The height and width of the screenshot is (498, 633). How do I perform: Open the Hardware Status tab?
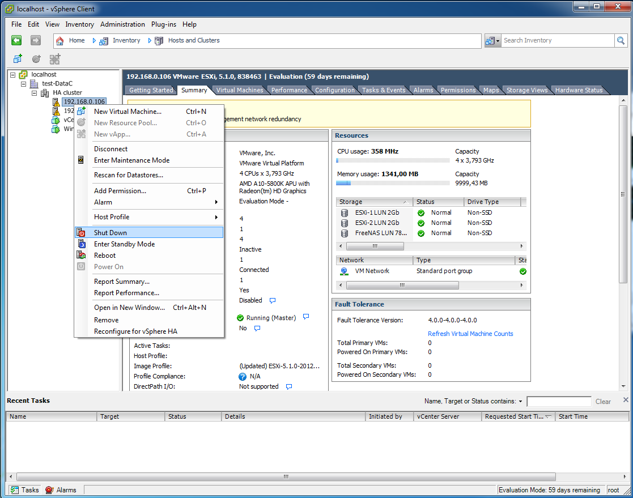(579, 90)
